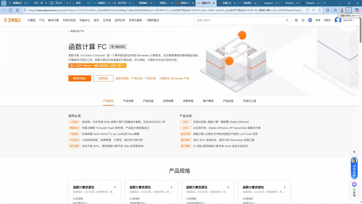Click the circular compass icon in header
Image resolution: width=362 pixels, height=204 pixels.
(296, 20)
